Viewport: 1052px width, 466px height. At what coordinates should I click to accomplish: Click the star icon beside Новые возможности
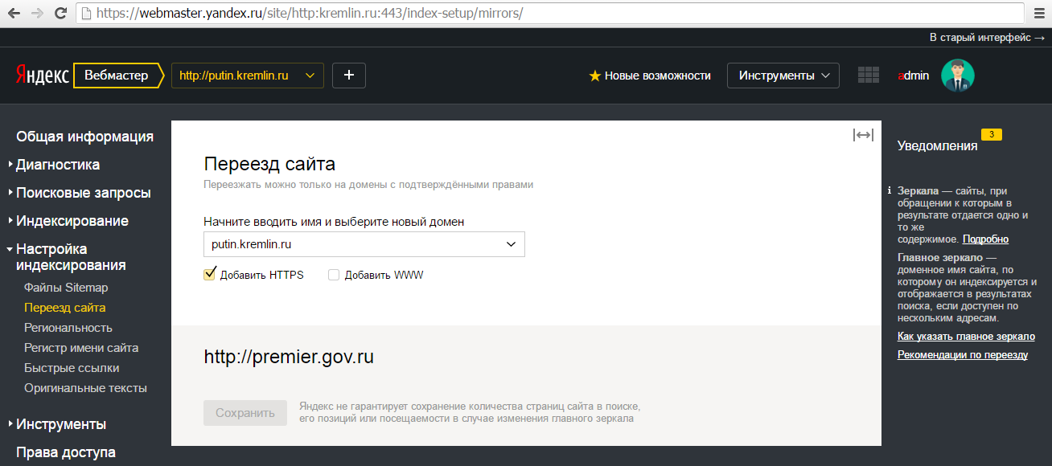pos(594,75)
